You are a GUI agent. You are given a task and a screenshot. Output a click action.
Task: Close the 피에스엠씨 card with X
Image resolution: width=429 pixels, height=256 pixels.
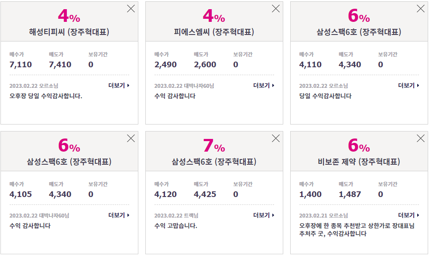[276, 9]
